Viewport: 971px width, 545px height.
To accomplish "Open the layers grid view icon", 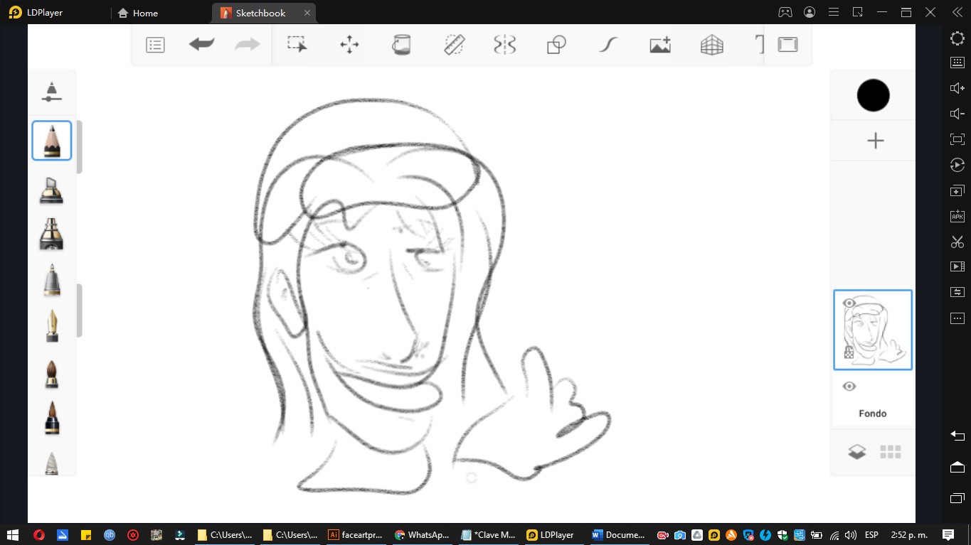I will click(890, 452).
